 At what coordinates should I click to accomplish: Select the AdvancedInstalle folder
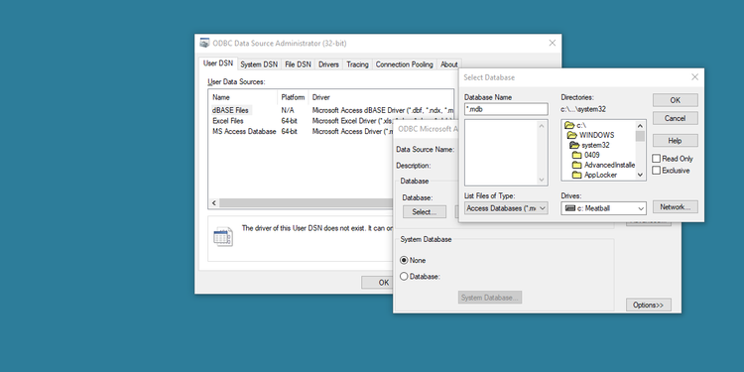coord(603,165)
